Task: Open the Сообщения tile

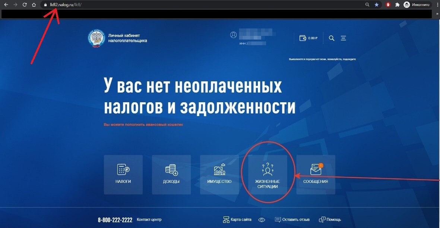Action: coord(316,175)
